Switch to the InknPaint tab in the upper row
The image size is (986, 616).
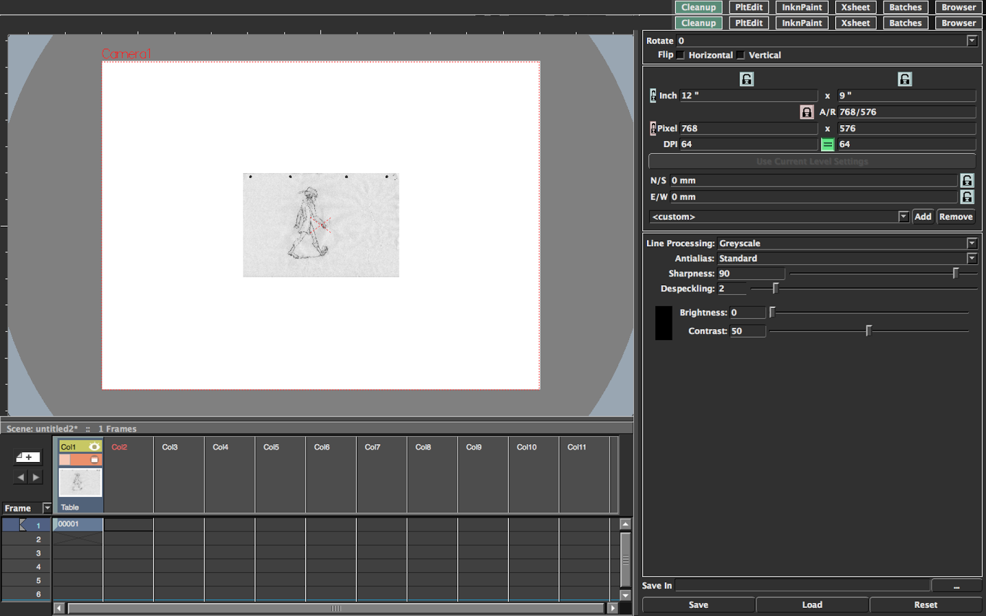point(802,7)
